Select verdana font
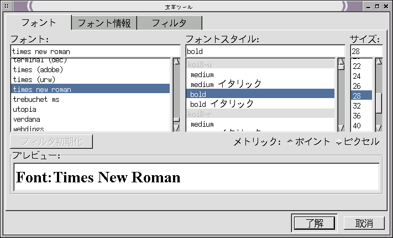 [90, 120]
